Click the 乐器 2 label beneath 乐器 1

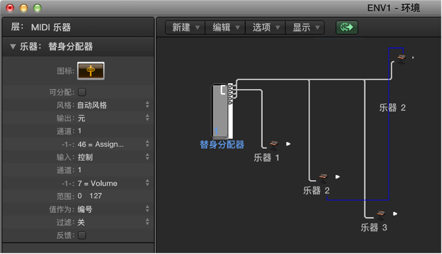(x=316, y=191)
